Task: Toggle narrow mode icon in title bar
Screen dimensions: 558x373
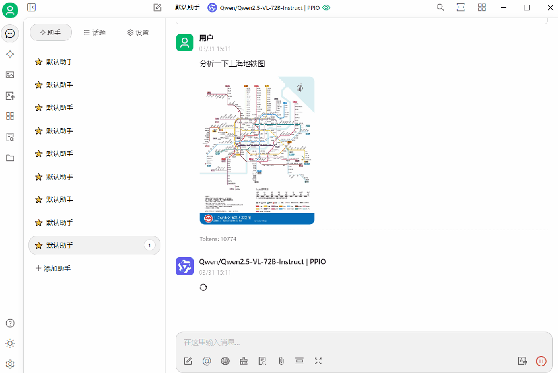Action: pyautogui.click(x=461, y=7)
